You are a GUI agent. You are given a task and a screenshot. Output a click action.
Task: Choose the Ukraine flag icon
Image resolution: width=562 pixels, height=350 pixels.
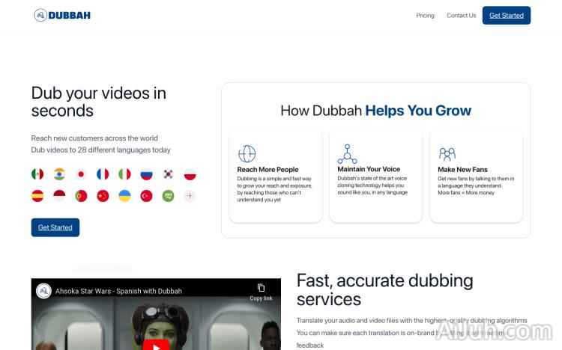click(x=124, y=196)
